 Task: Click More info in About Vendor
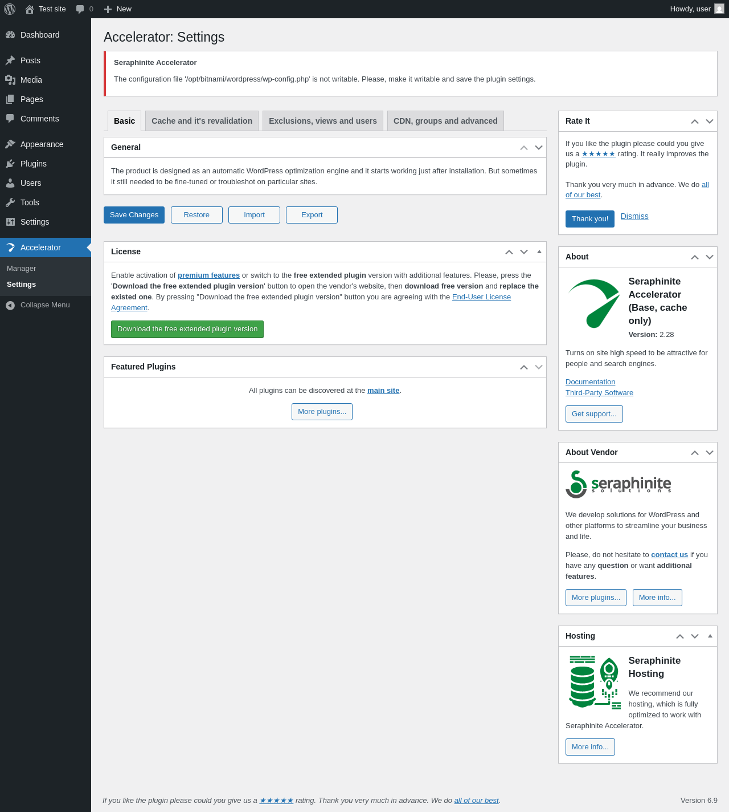pos(657,598)
